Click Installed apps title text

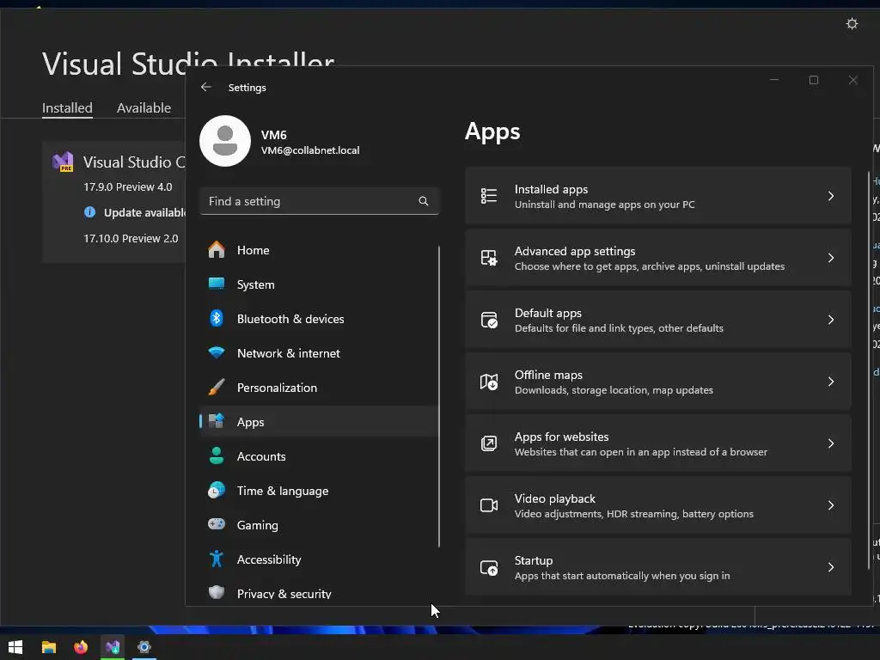551,189
